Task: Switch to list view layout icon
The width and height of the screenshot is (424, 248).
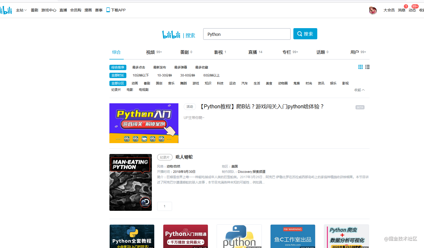Action: click(367, 67)
